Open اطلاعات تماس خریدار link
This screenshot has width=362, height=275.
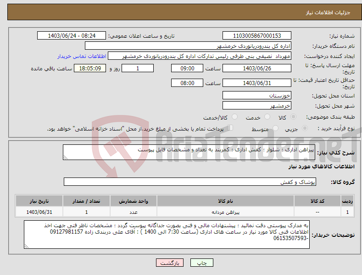[82, 56]
